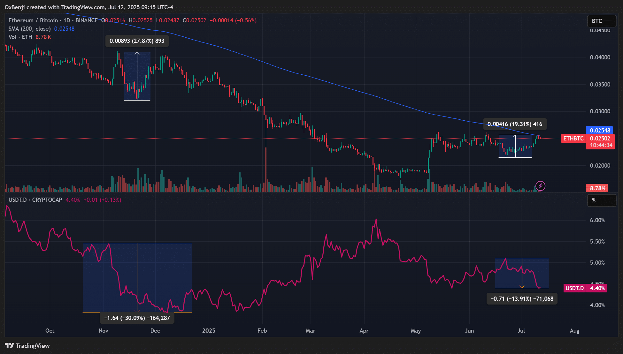Click the 2025 label on time axis
623x354 pixels.
click(x=209, y=331)
